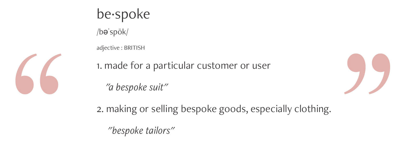
Task: Click the example phrase 'bespoke tailors'
Action: coord(141,131)
